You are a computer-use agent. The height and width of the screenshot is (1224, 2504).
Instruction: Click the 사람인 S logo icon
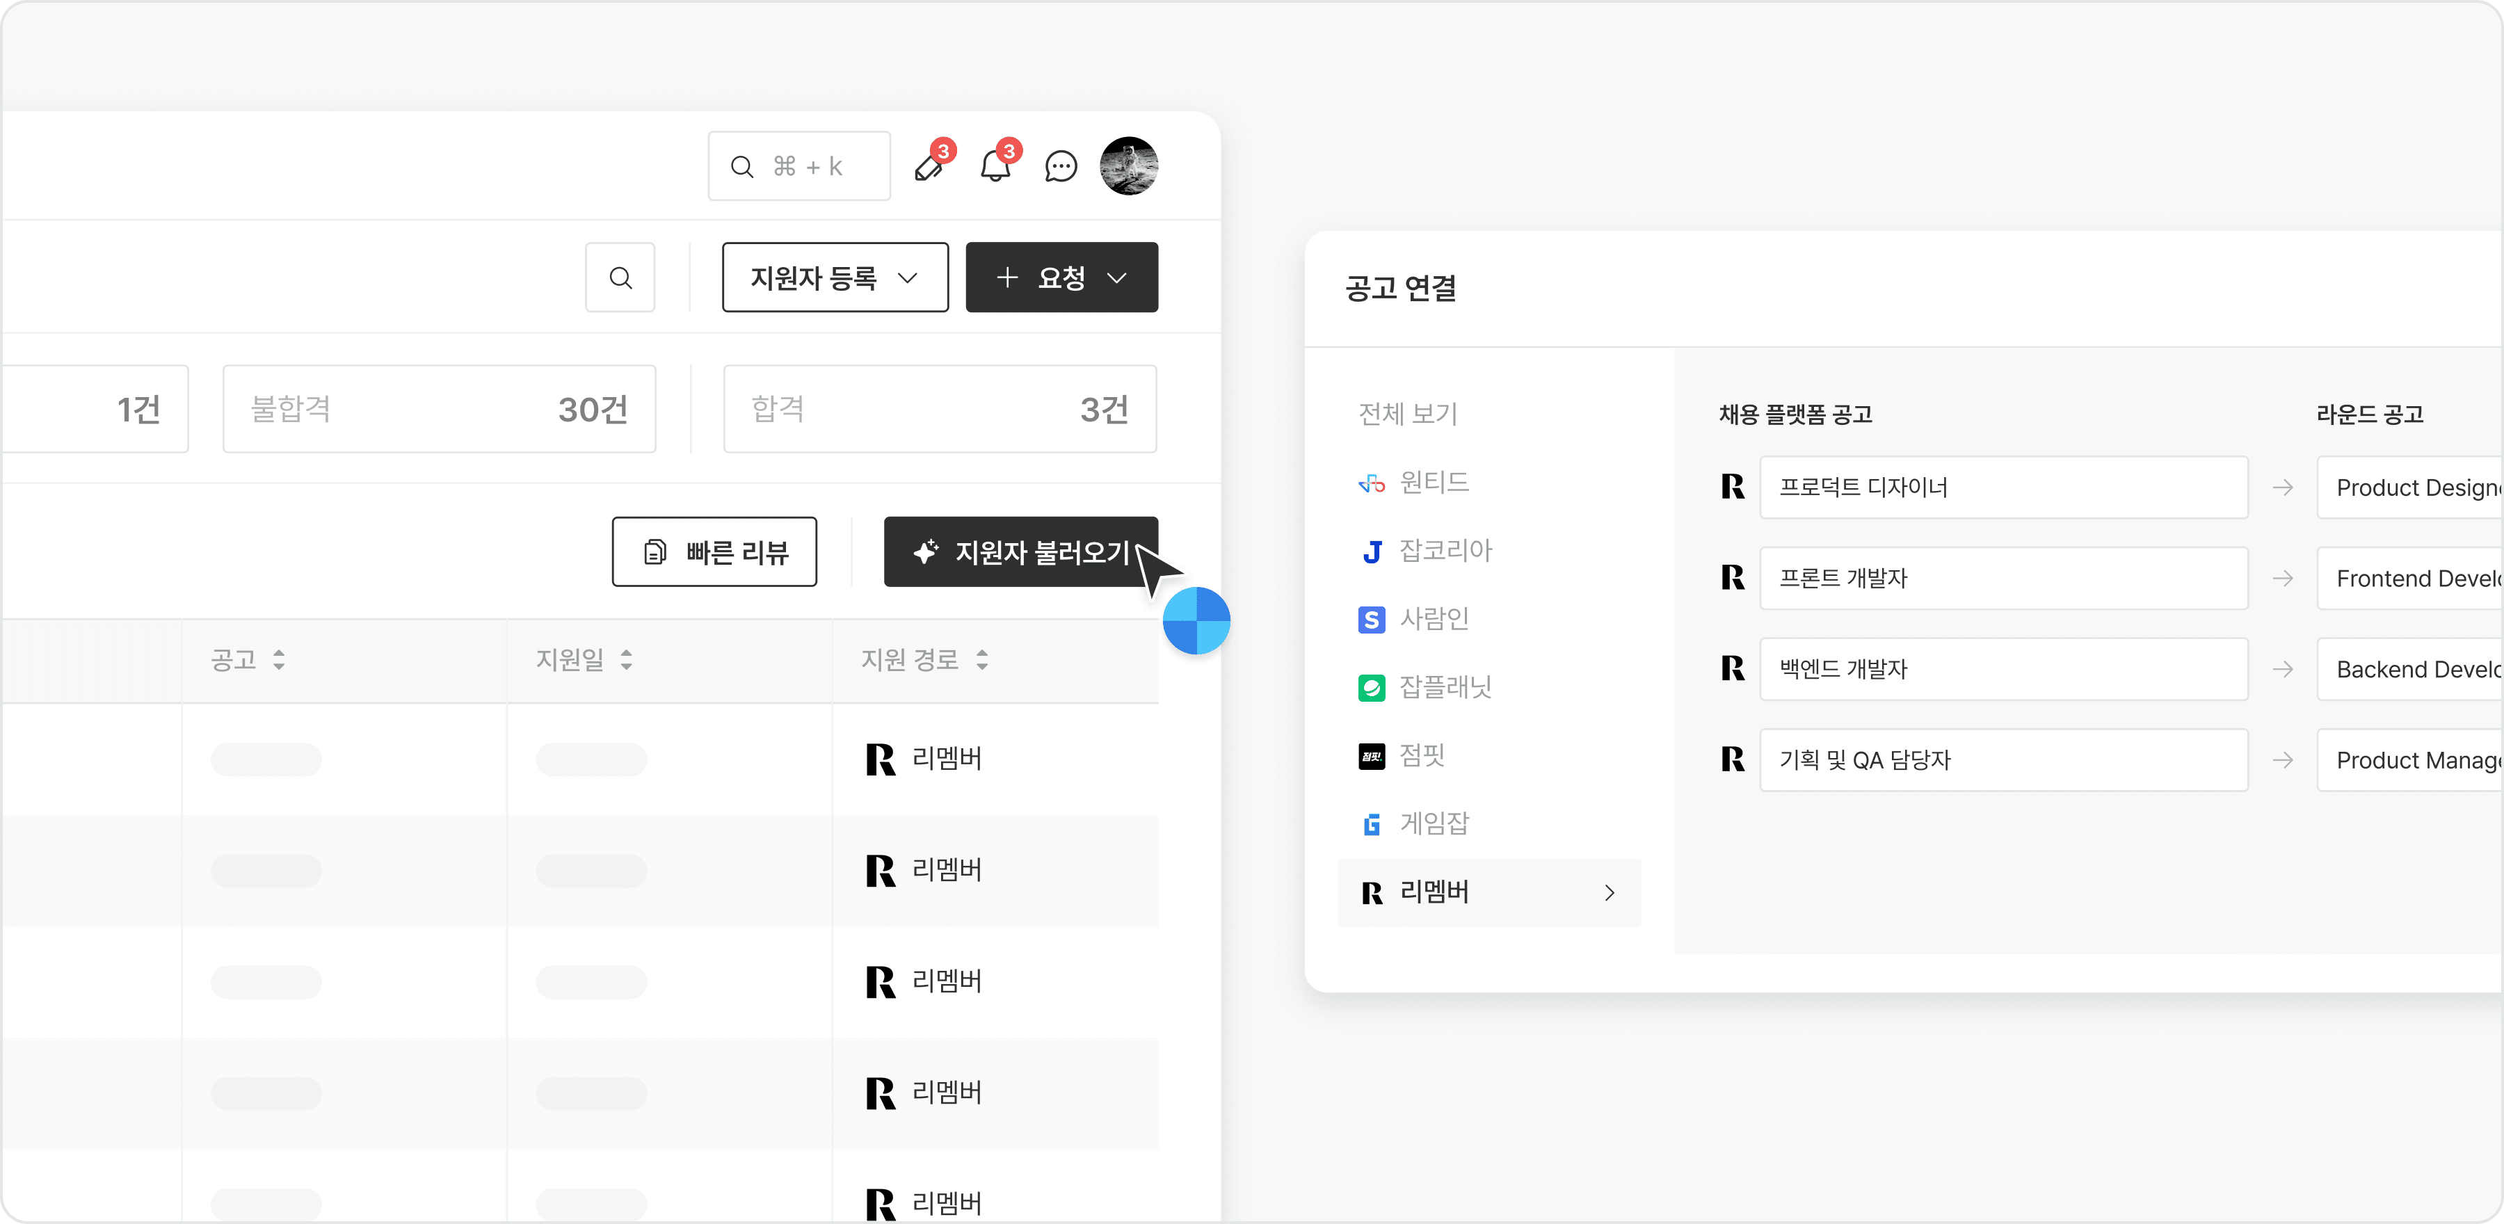1372,620
